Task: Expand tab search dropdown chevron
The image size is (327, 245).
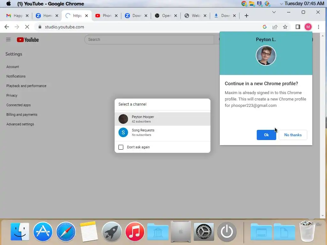Action: (274, 12)
